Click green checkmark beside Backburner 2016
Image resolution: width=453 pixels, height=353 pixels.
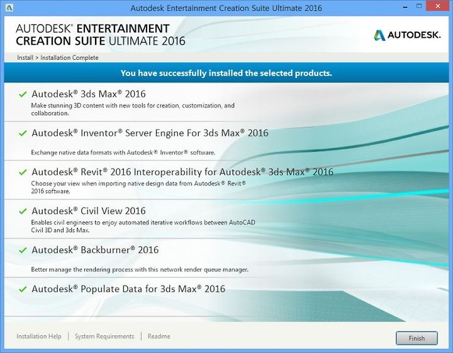(23, 250)
